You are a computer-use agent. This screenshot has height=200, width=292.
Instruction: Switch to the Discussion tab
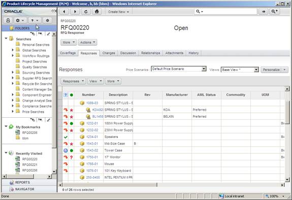[x=128, y=53]
